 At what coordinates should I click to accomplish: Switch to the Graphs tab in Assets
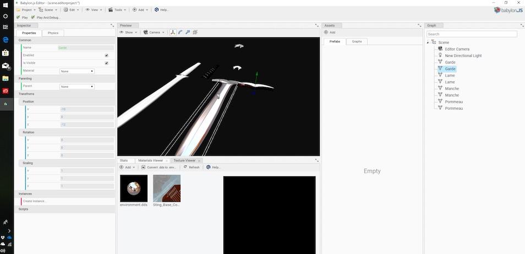pos(357,41)
